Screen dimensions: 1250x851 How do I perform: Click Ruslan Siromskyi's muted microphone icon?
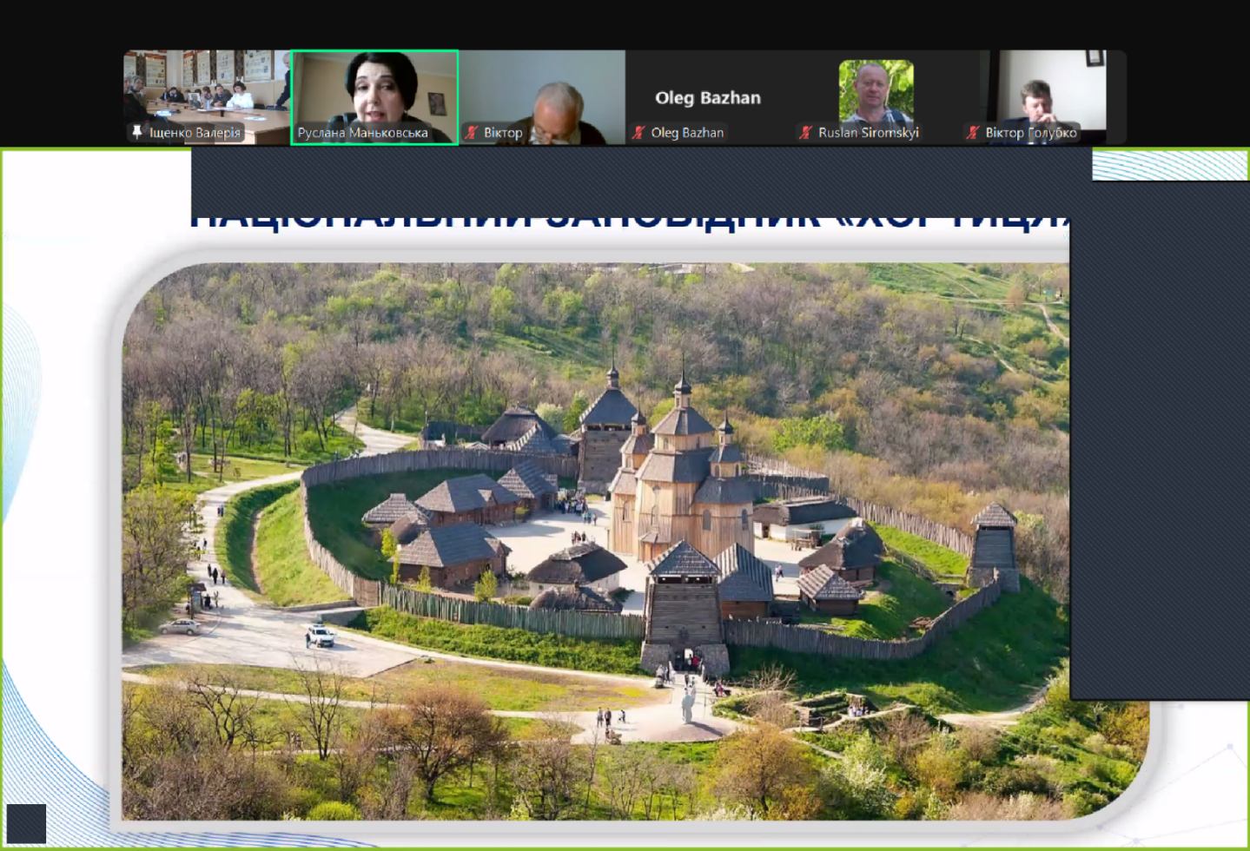pos(806,133)
